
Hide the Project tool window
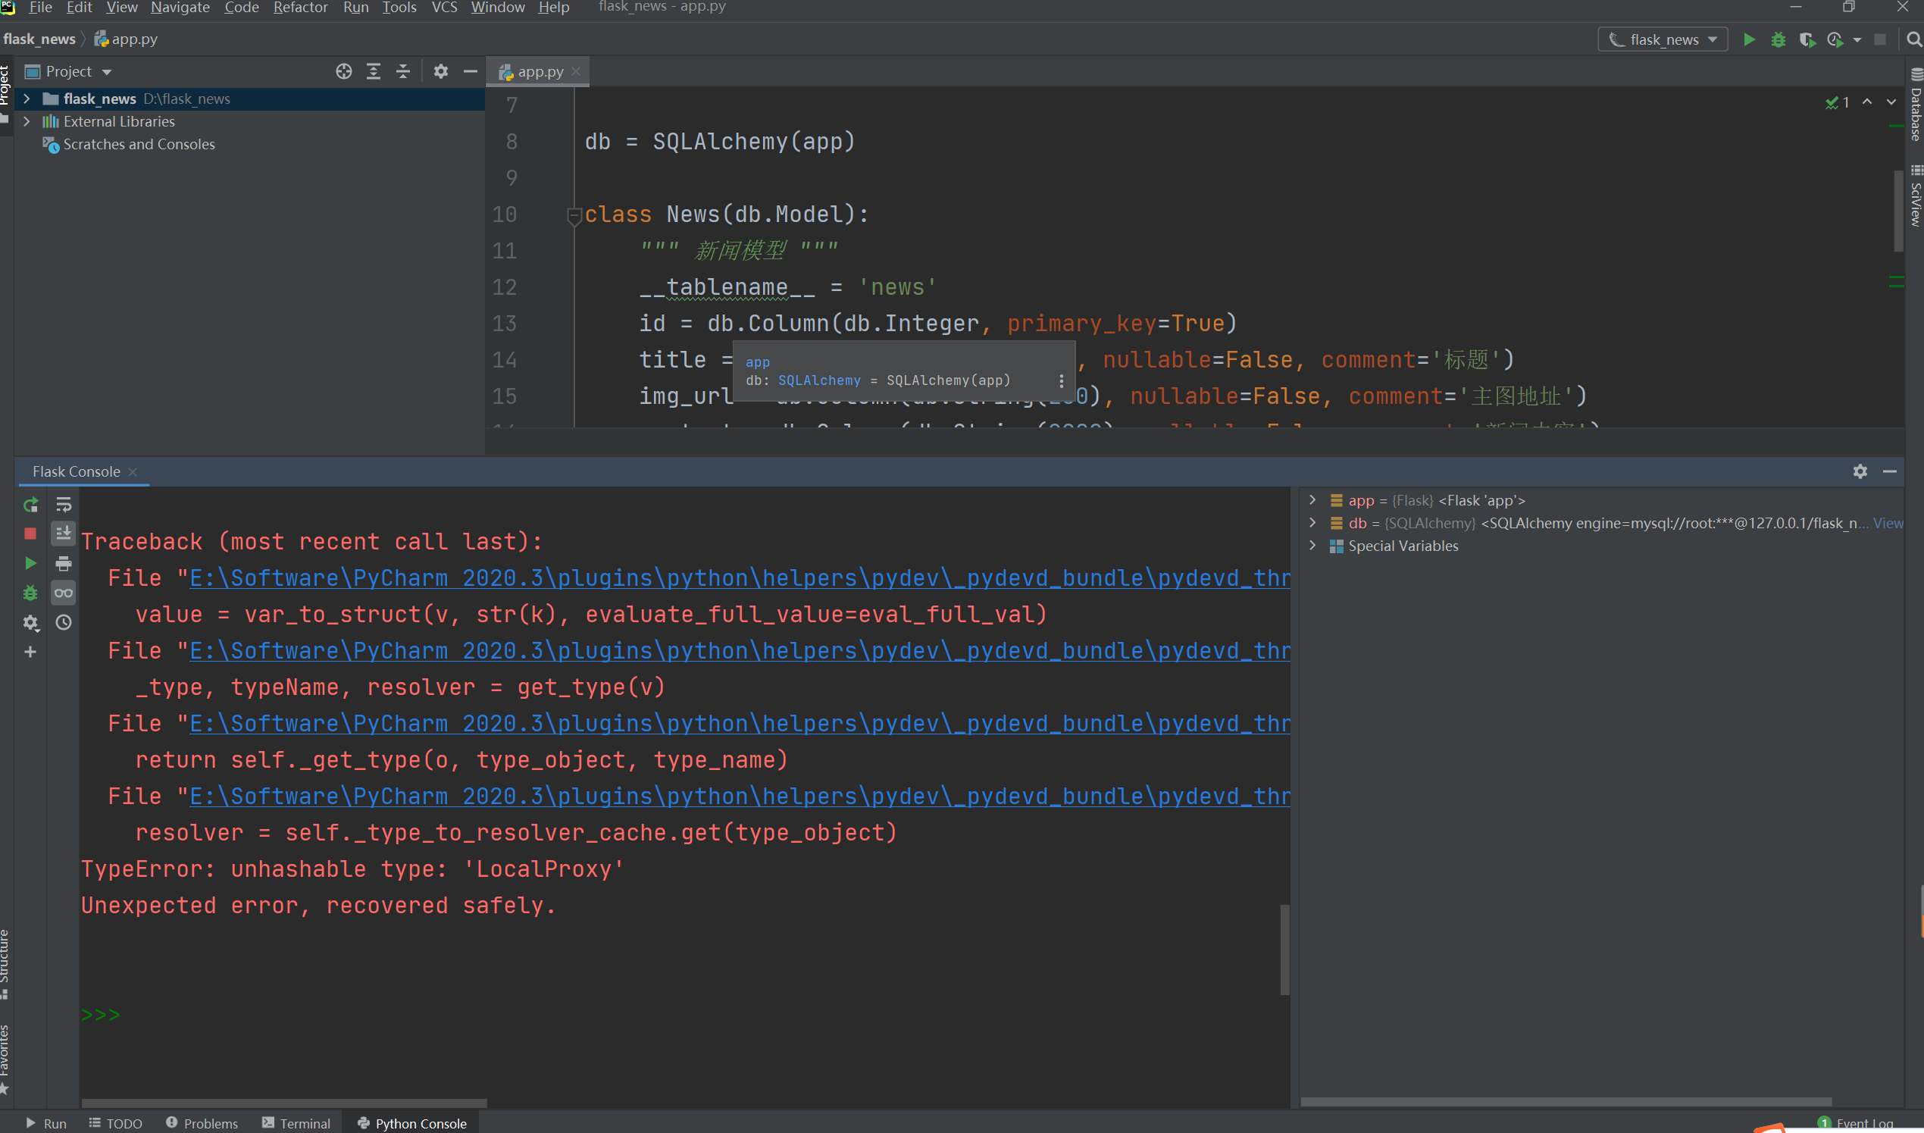coord(471,71)
